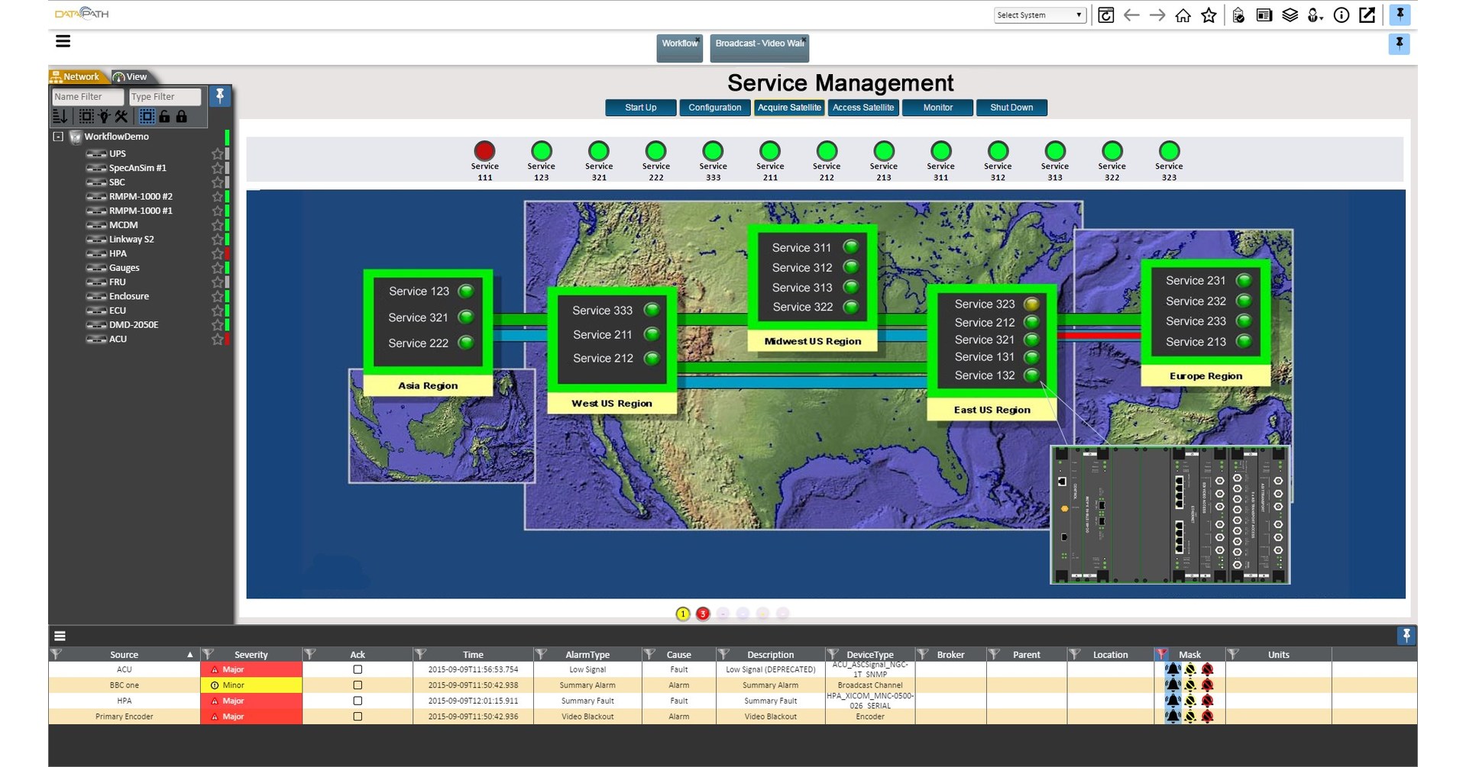Toggle the pin icon on the alarm table
The height and width of the screenshot is (767, 1466).
coord(1406,635)
